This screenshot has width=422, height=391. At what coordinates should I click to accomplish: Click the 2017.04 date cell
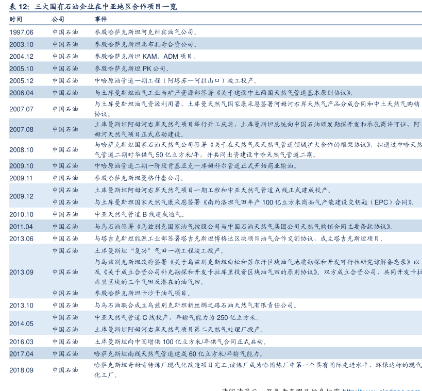pyautogui.click(x=21, y=354)
